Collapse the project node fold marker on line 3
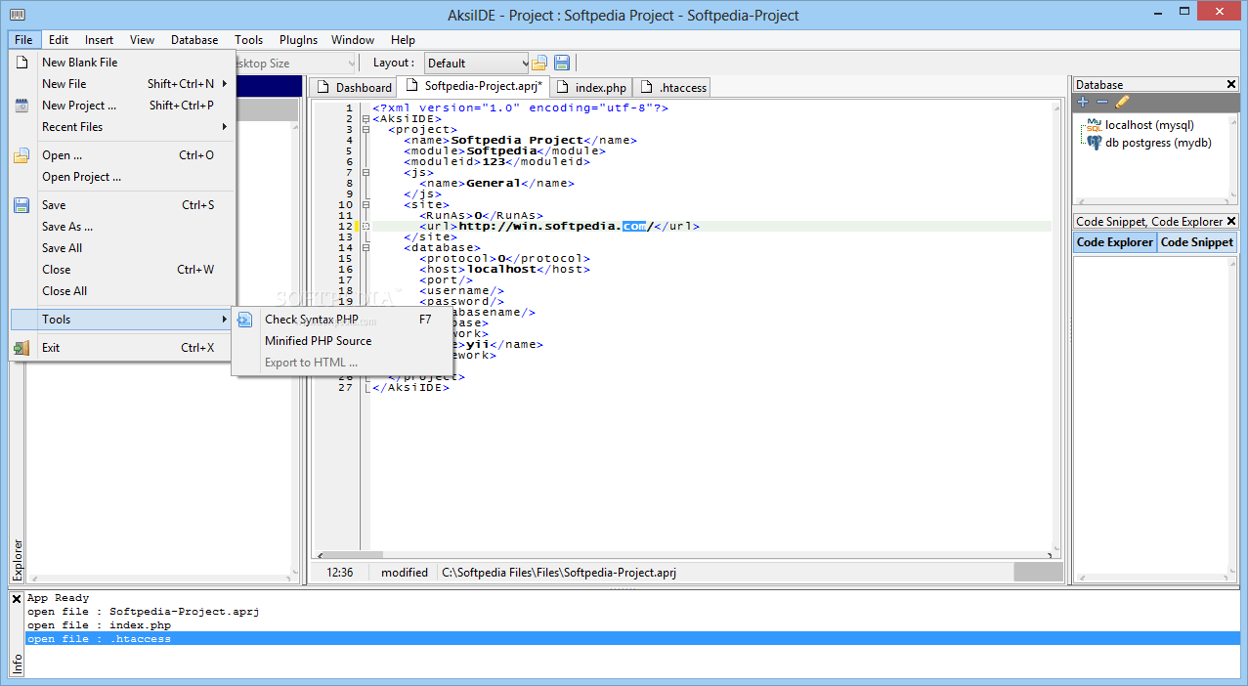The height and width of the screenshot is (686, 1248). (x=366, y=130)
